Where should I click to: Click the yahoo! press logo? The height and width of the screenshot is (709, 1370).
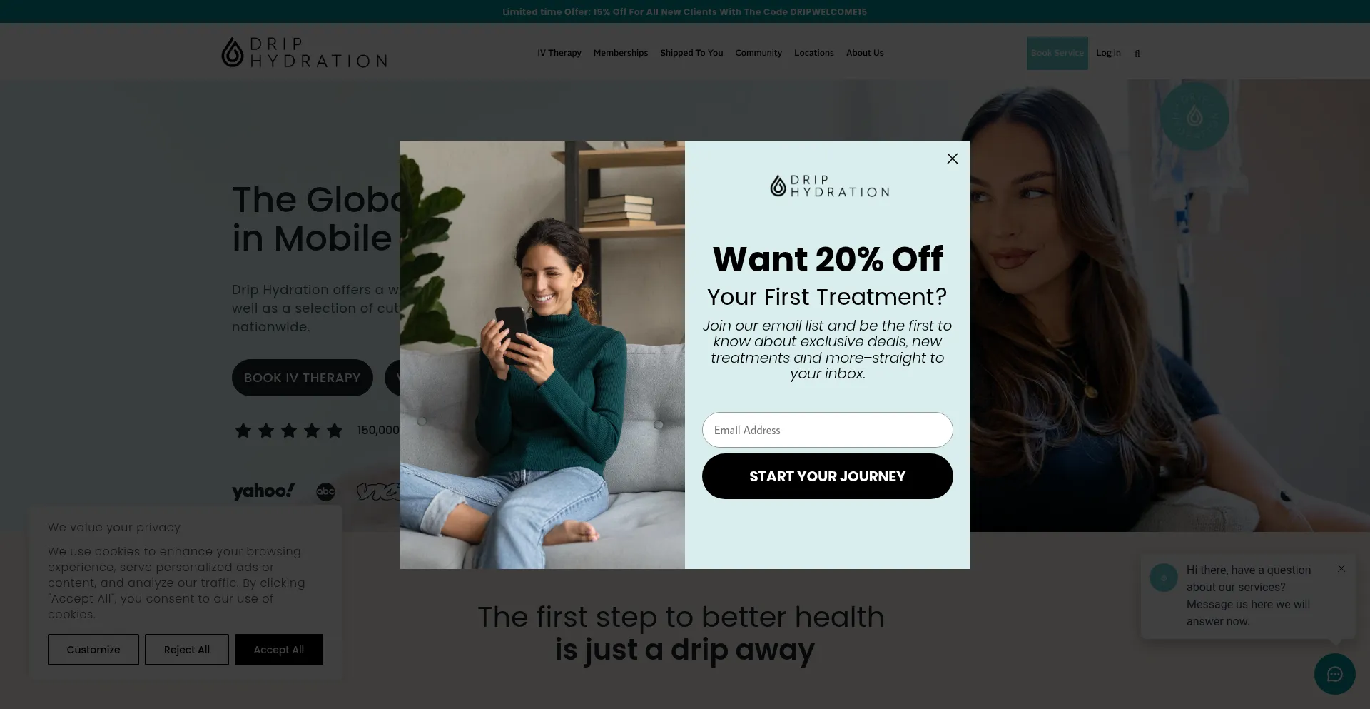(263, 491)
